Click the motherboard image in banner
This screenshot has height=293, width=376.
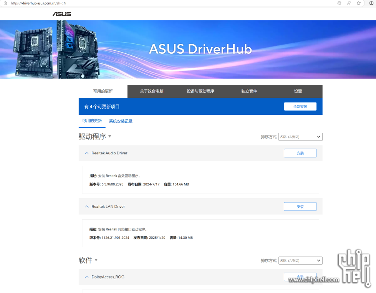point(56,50)
